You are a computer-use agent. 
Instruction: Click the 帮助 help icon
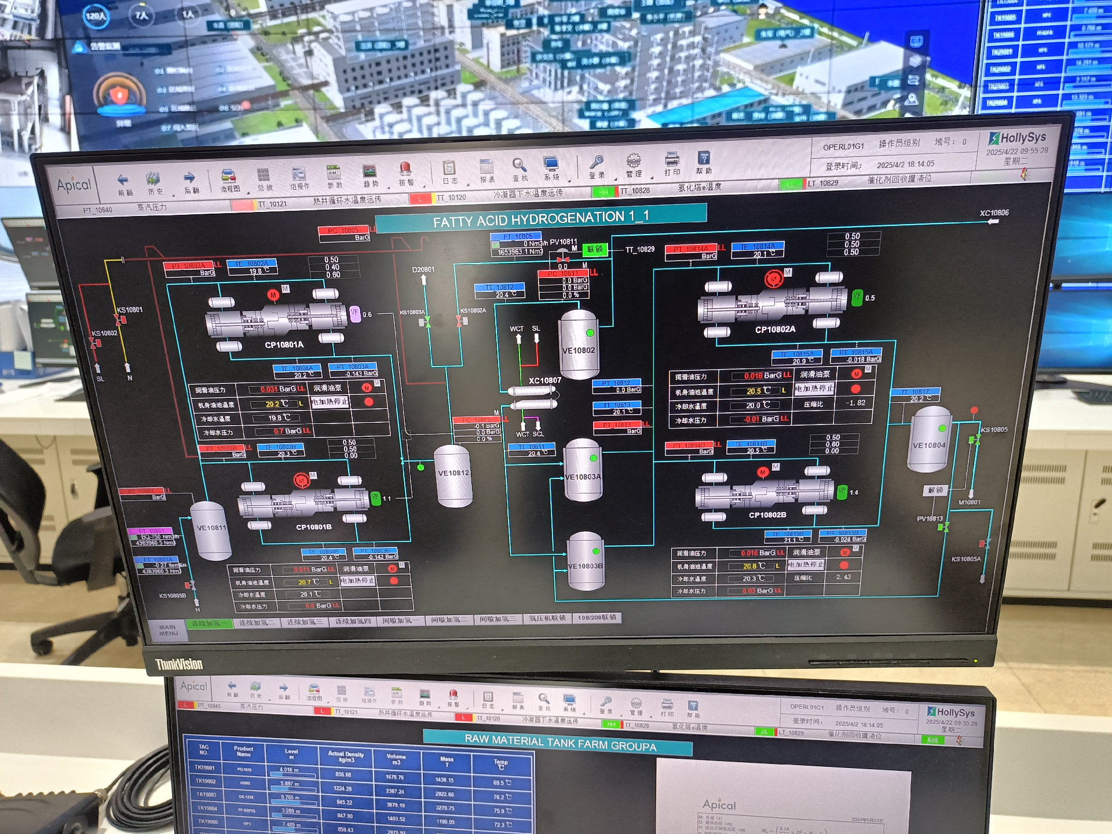tap(704, 158)
